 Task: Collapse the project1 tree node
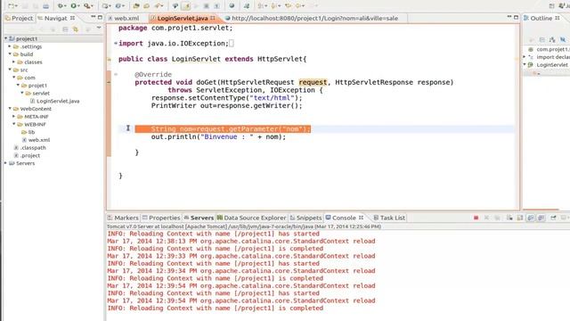pyautogui.click(x=6, y=38)
